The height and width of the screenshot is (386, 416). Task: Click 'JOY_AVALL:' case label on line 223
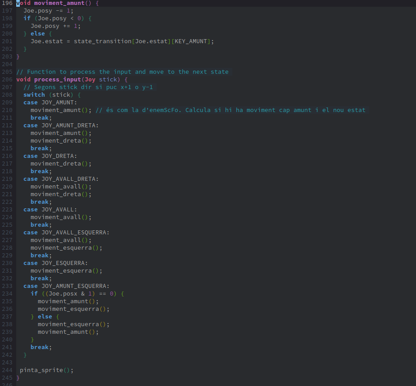pyautogui.click(x=59, y=210)
